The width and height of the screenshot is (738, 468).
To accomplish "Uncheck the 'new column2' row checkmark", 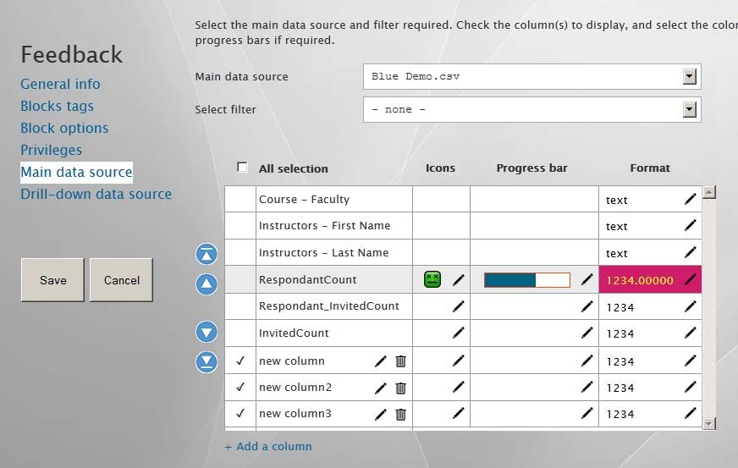I will [240, 387].
